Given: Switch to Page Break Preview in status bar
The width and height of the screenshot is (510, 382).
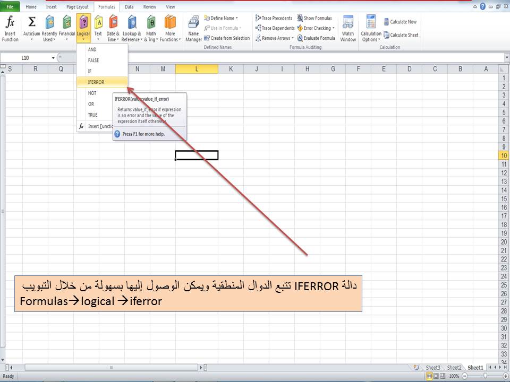Looking at the screenshot, I should click(x=443, y=376).
